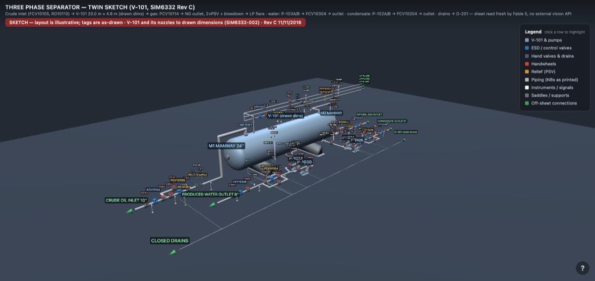Click the green PRODUCED WATER OUTLET arrow cone
Screen dimensions: 595x281
point(212,205)
